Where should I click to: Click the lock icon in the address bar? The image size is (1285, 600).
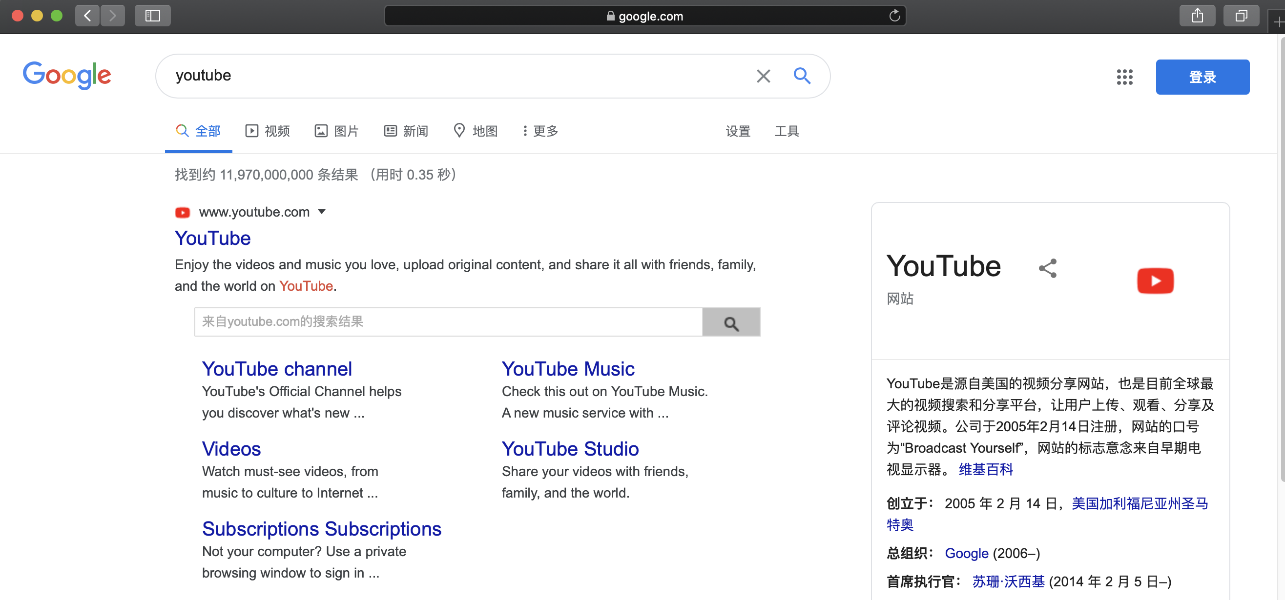[x=610, y=16]
